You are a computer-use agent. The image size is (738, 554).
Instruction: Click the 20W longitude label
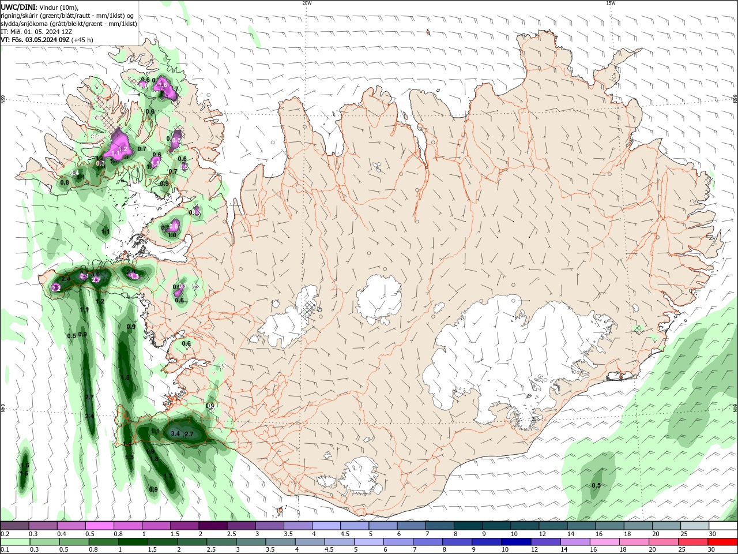point(307,3)
